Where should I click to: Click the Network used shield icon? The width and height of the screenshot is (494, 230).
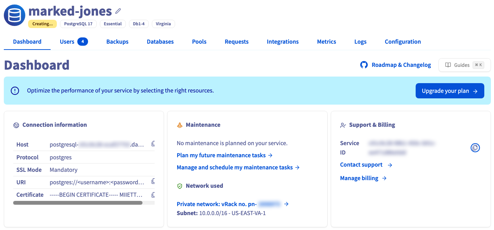click(x=180, y=186)
